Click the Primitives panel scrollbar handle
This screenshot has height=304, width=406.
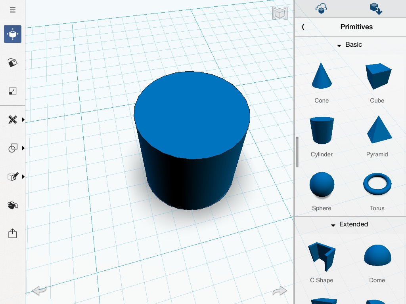[297, 152]
